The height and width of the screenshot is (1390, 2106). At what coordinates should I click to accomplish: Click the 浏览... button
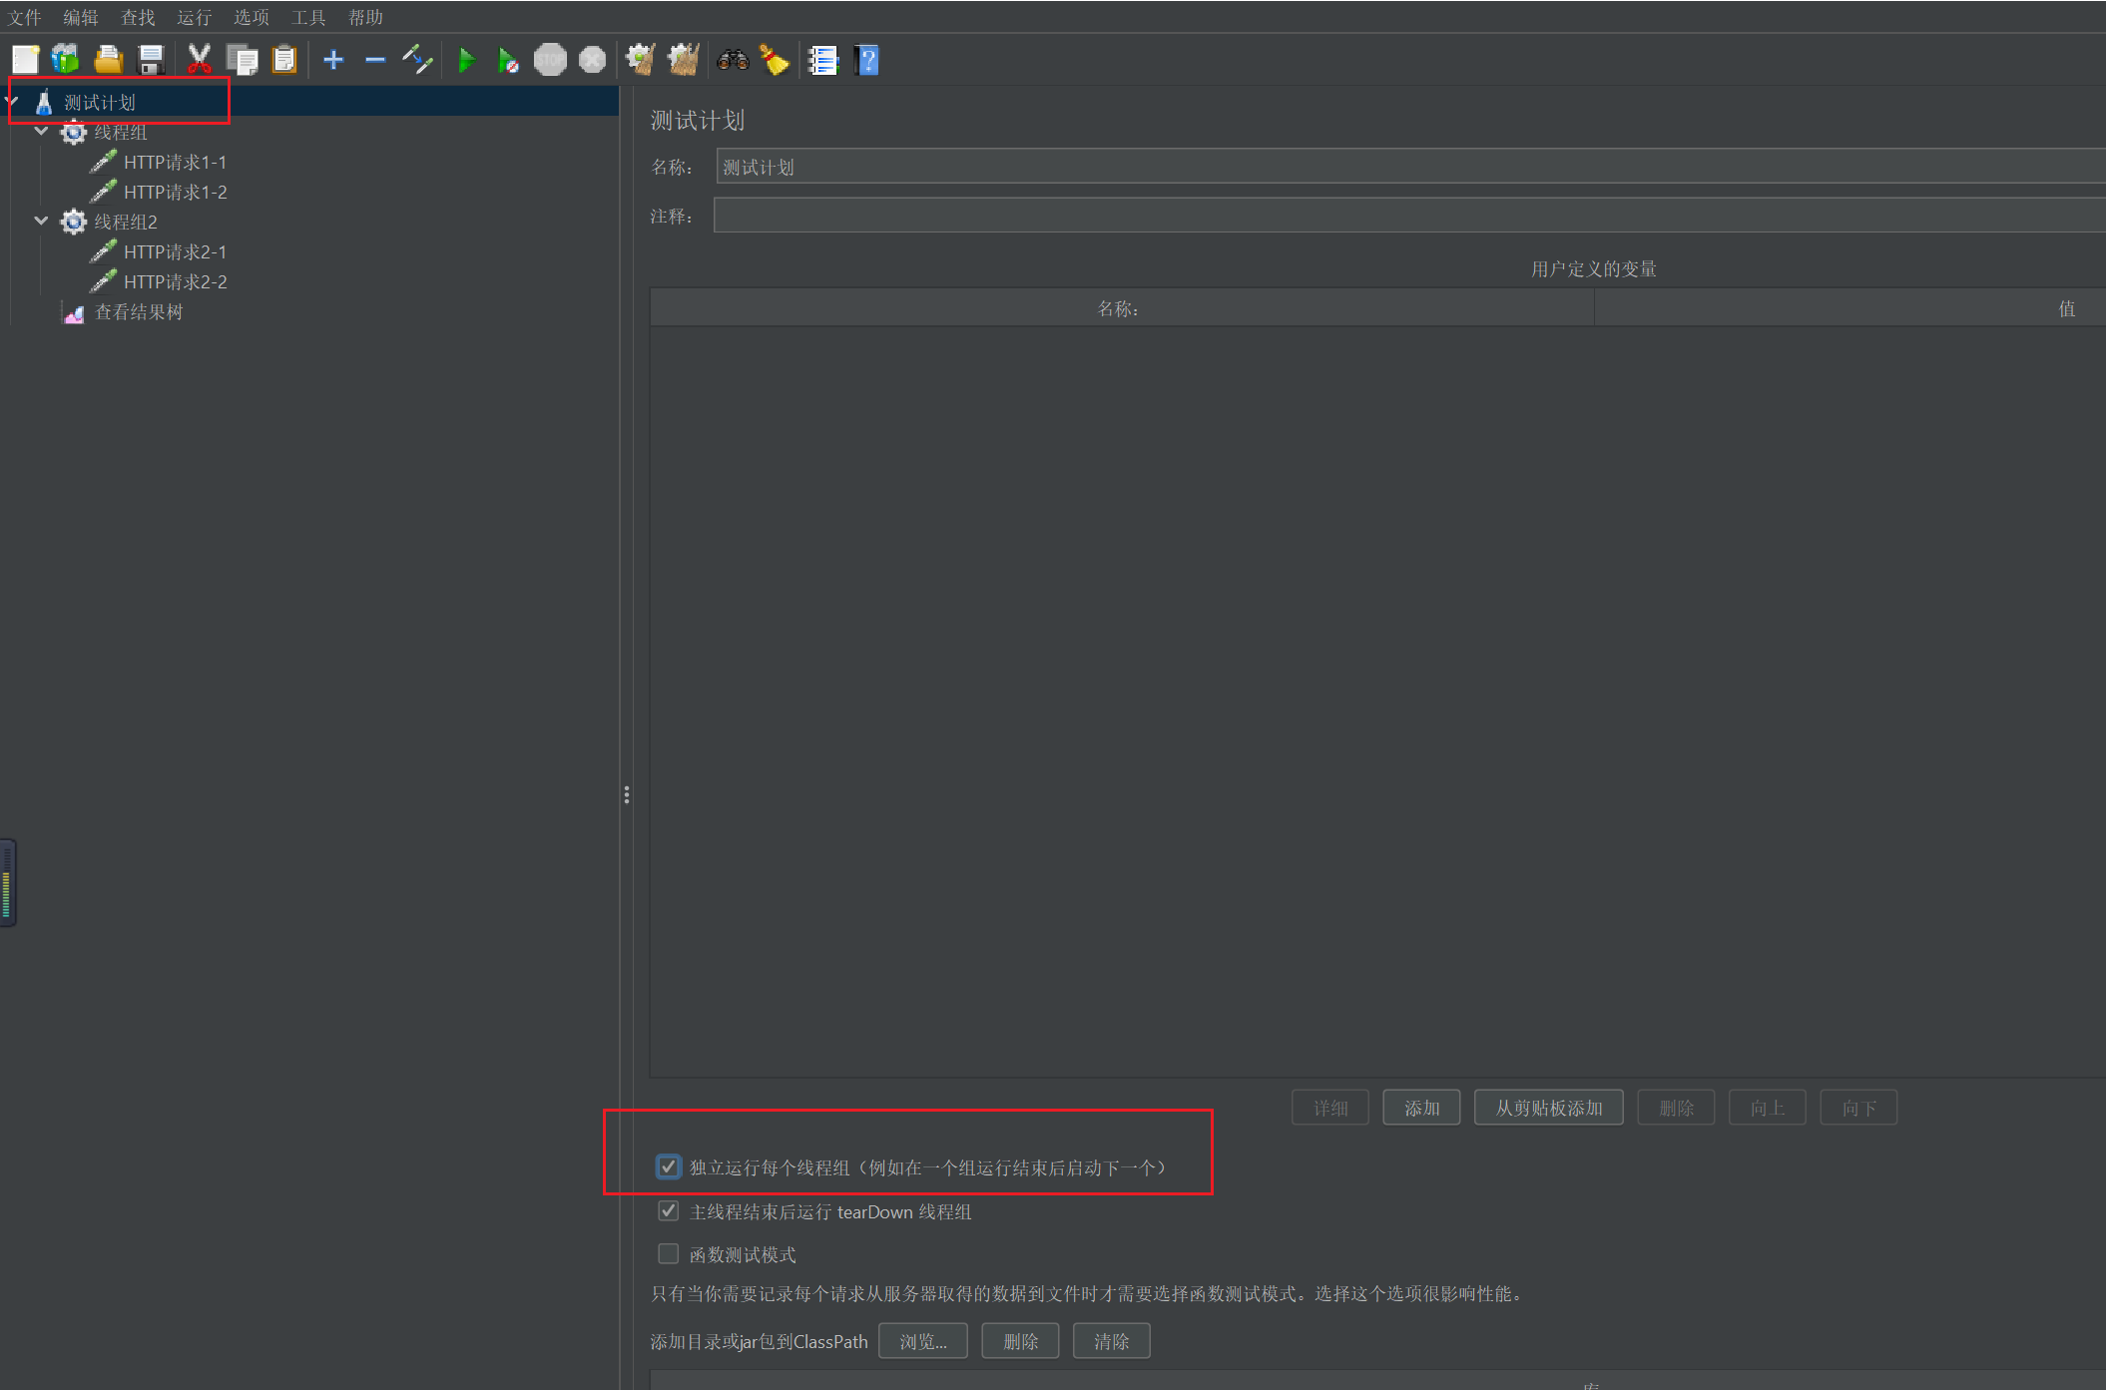pos(922,1341)
